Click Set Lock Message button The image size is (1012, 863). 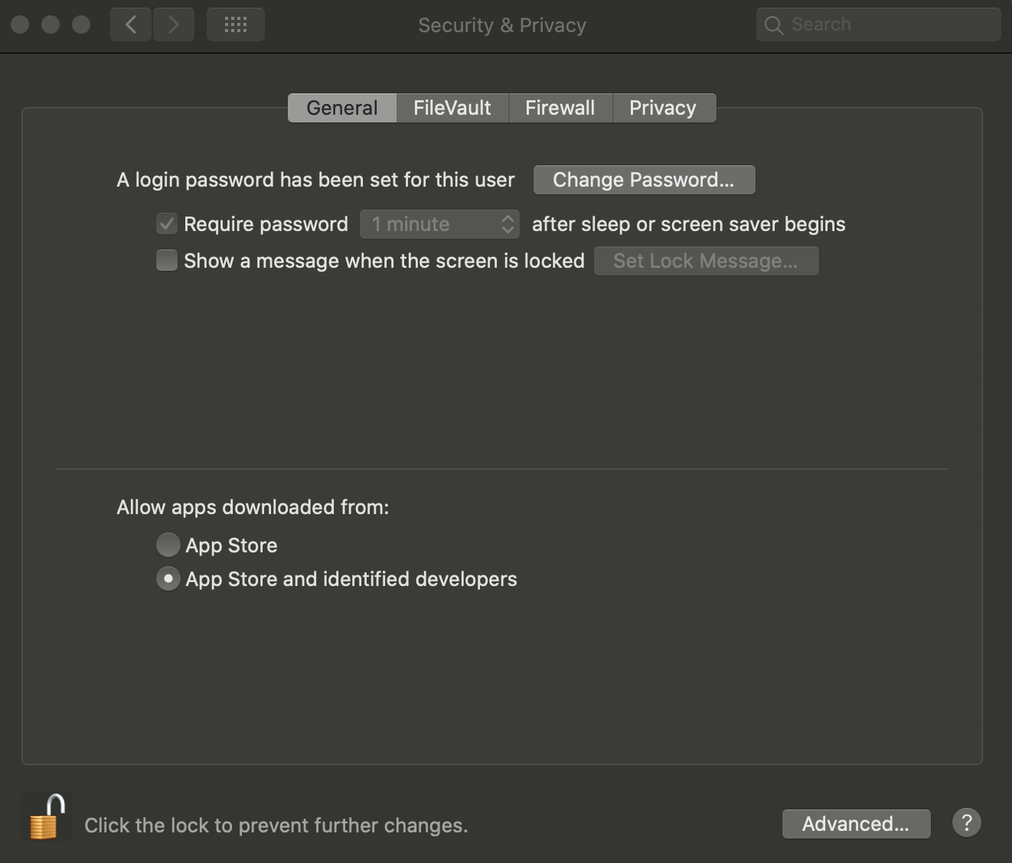tap(706, 261)
